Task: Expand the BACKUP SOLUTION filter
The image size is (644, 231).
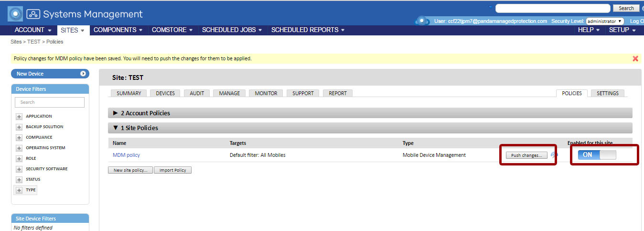Action: point(19,127)
